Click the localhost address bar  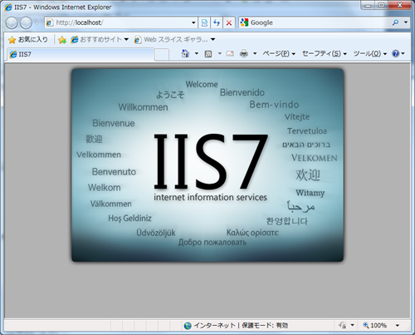[120, 22]
